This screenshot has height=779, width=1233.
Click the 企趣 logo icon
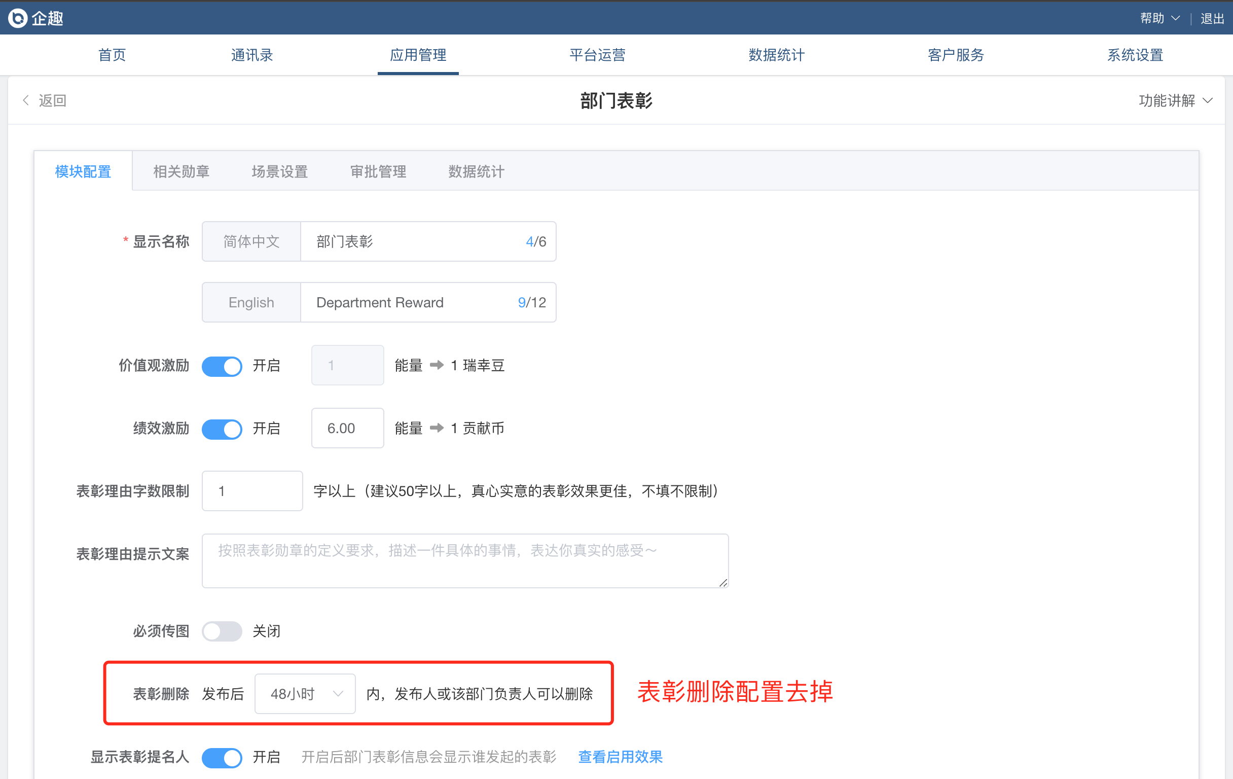click(x=18, y=18)
